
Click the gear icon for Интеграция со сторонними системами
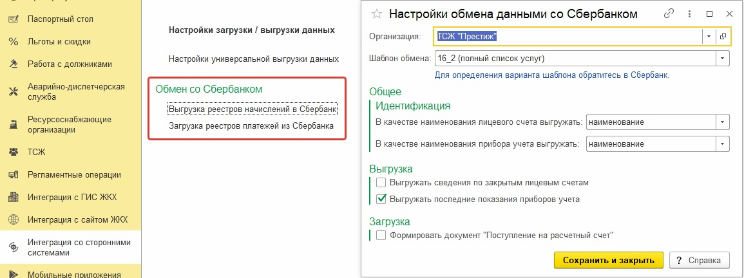click(14, 247)
